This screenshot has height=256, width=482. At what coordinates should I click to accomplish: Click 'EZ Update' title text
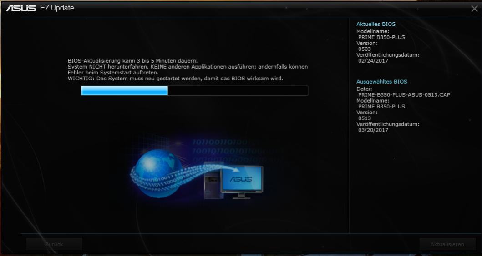coord(57,8)
